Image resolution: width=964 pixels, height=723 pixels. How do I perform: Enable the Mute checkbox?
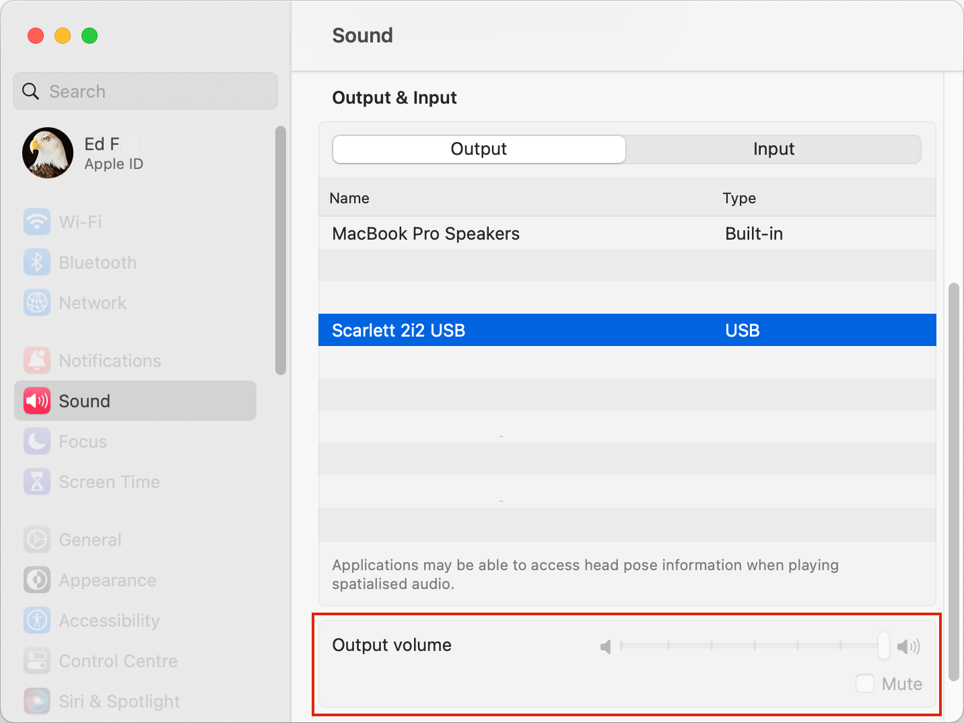point(865,683)
